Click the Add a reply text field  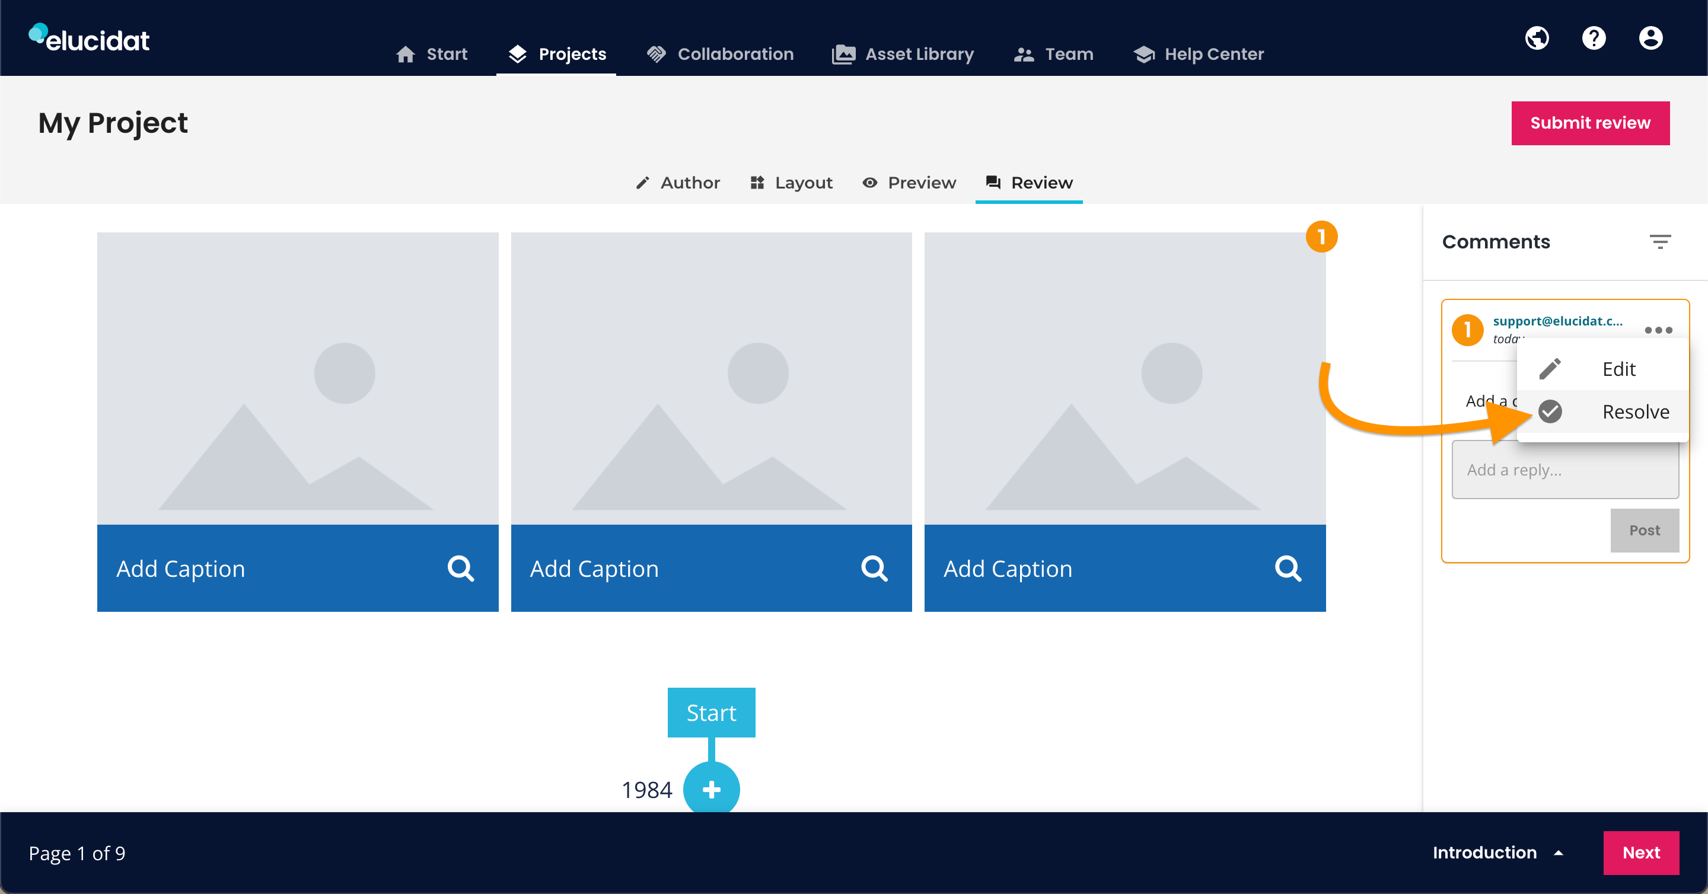click(1565, 470)
